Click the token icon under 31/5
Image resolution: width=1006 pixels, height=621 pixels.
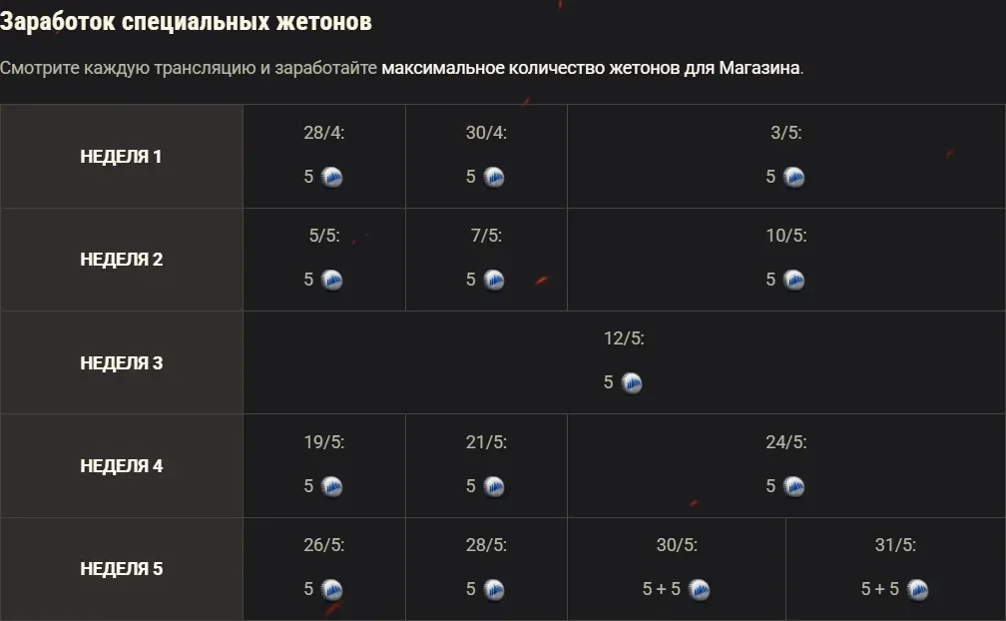(918, 590)
